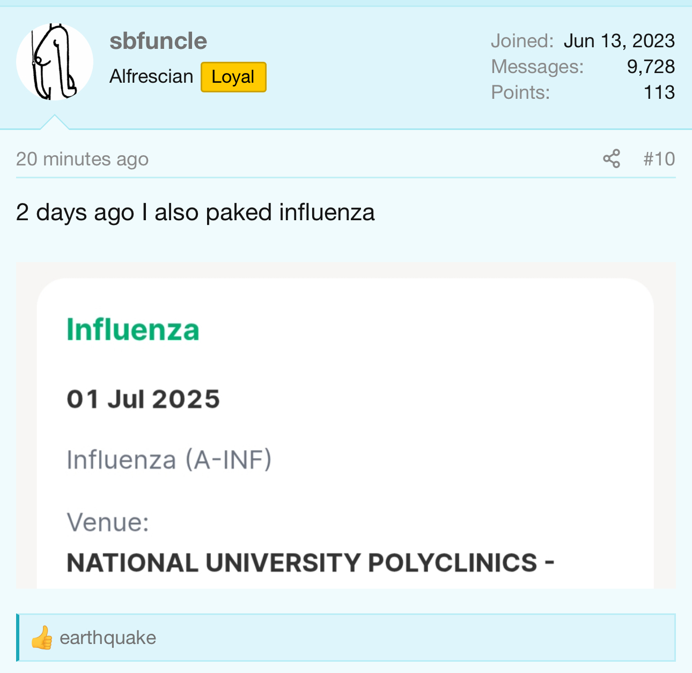Click the post text about influenza
The width and height of the screenshot is (692, 673).
pos(195,213)
